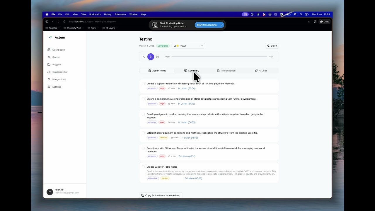Image resolution: width=375 pixels, height=211 pixels.
Task: Click the Notion icon in macOS menu bar
Action: tap(270, 14)
